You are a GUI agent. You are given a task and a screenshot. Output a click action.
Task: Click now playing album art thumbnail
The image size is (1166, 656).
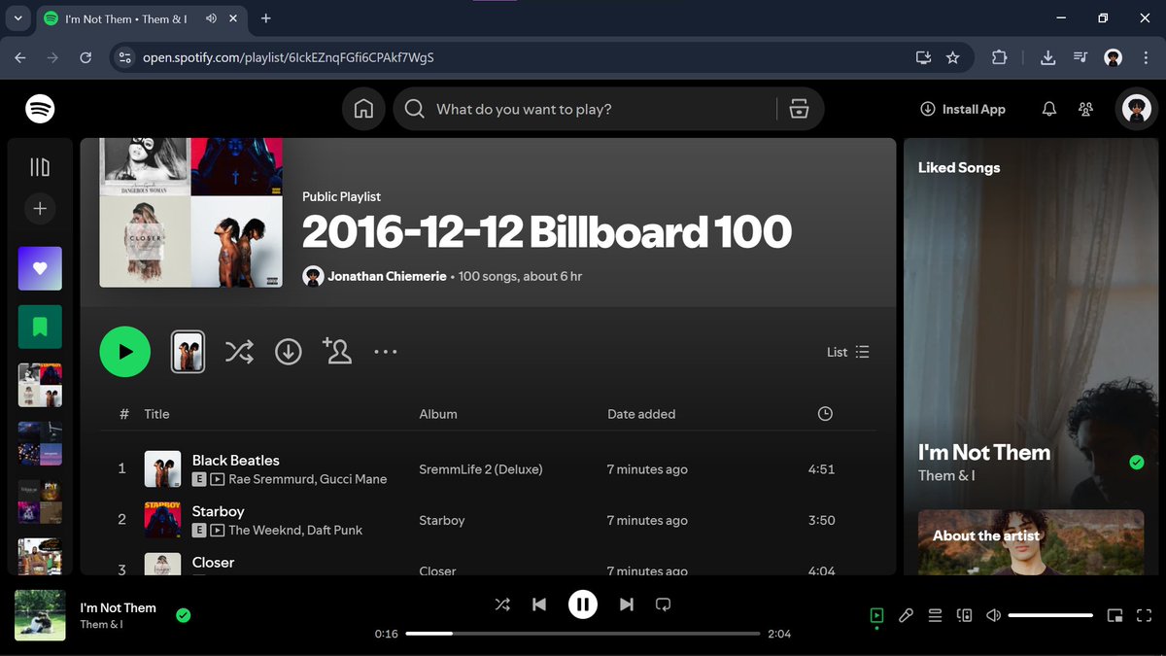click(40, 615)
